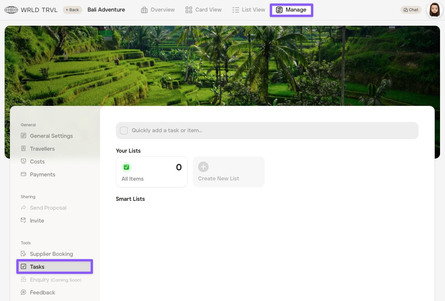Tick the quick add task checkbox
Viewport: 445px width, 301px height.
click(124, 131)
